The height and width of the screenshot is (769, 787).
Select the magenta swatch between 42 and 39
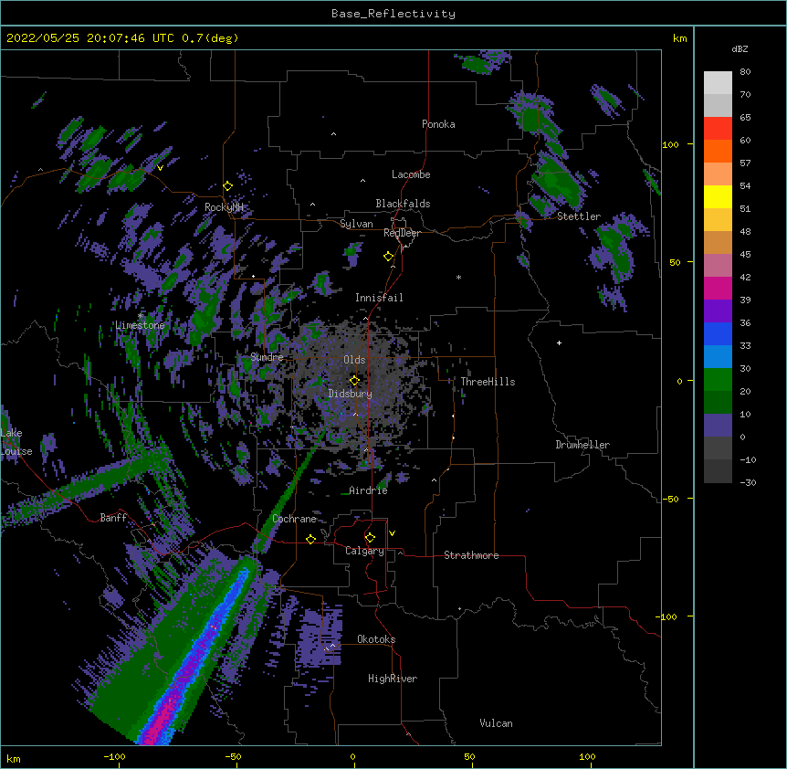pos(718,288)
